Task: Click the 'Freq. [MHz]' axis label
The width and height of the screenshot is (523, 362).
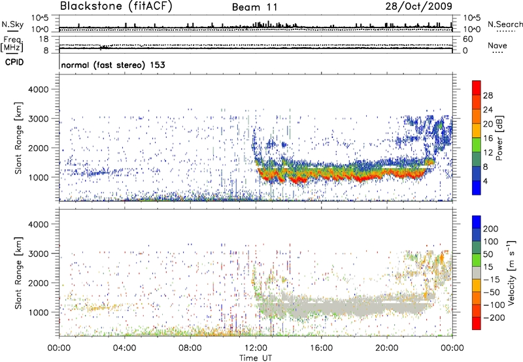Action: coord(12,44)
